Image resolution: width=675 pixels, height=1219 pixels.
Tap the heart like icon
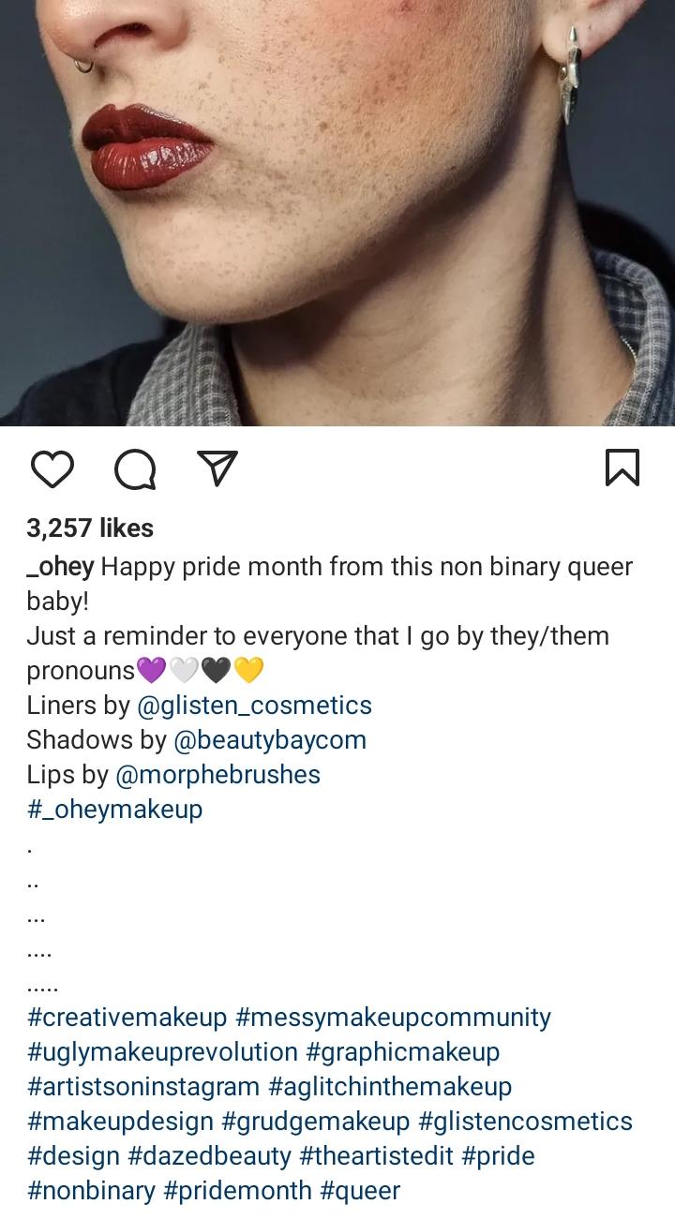coord(52,468)
